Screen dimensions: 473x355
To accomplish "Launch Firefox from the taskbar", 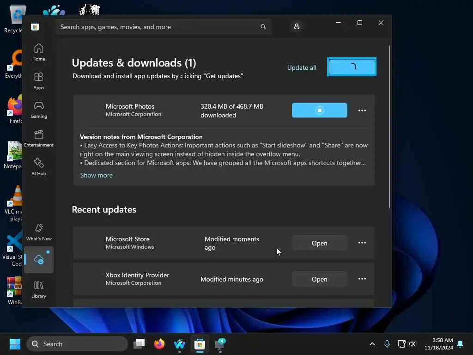I will (159, 344).
